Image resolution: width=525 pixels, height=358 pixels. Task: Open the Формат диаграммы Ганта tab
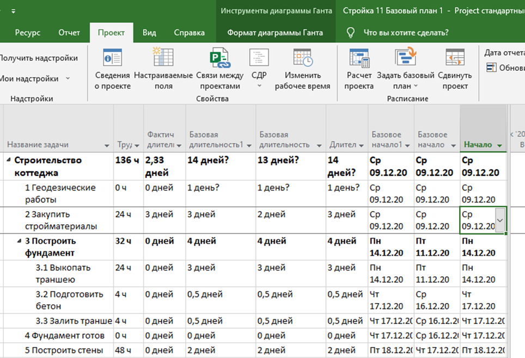point(275,33)
